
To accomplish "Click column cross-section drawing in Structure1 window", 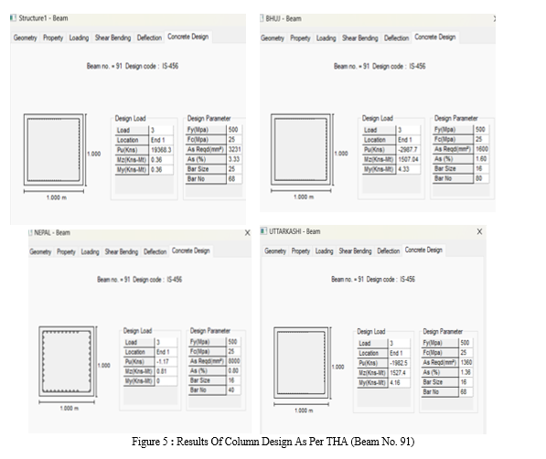I will pos(54,149).
